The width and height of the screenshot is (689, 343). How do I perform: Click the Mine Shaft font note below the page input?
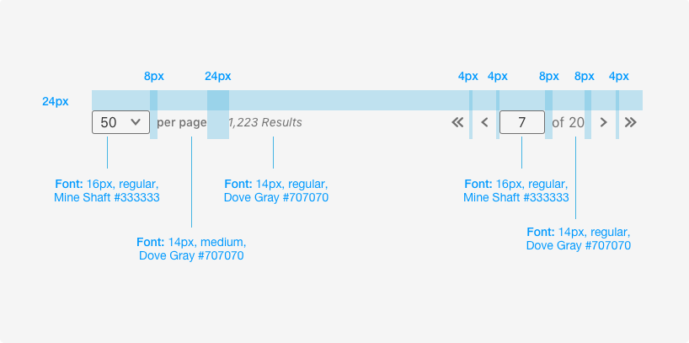coord(515,190)
